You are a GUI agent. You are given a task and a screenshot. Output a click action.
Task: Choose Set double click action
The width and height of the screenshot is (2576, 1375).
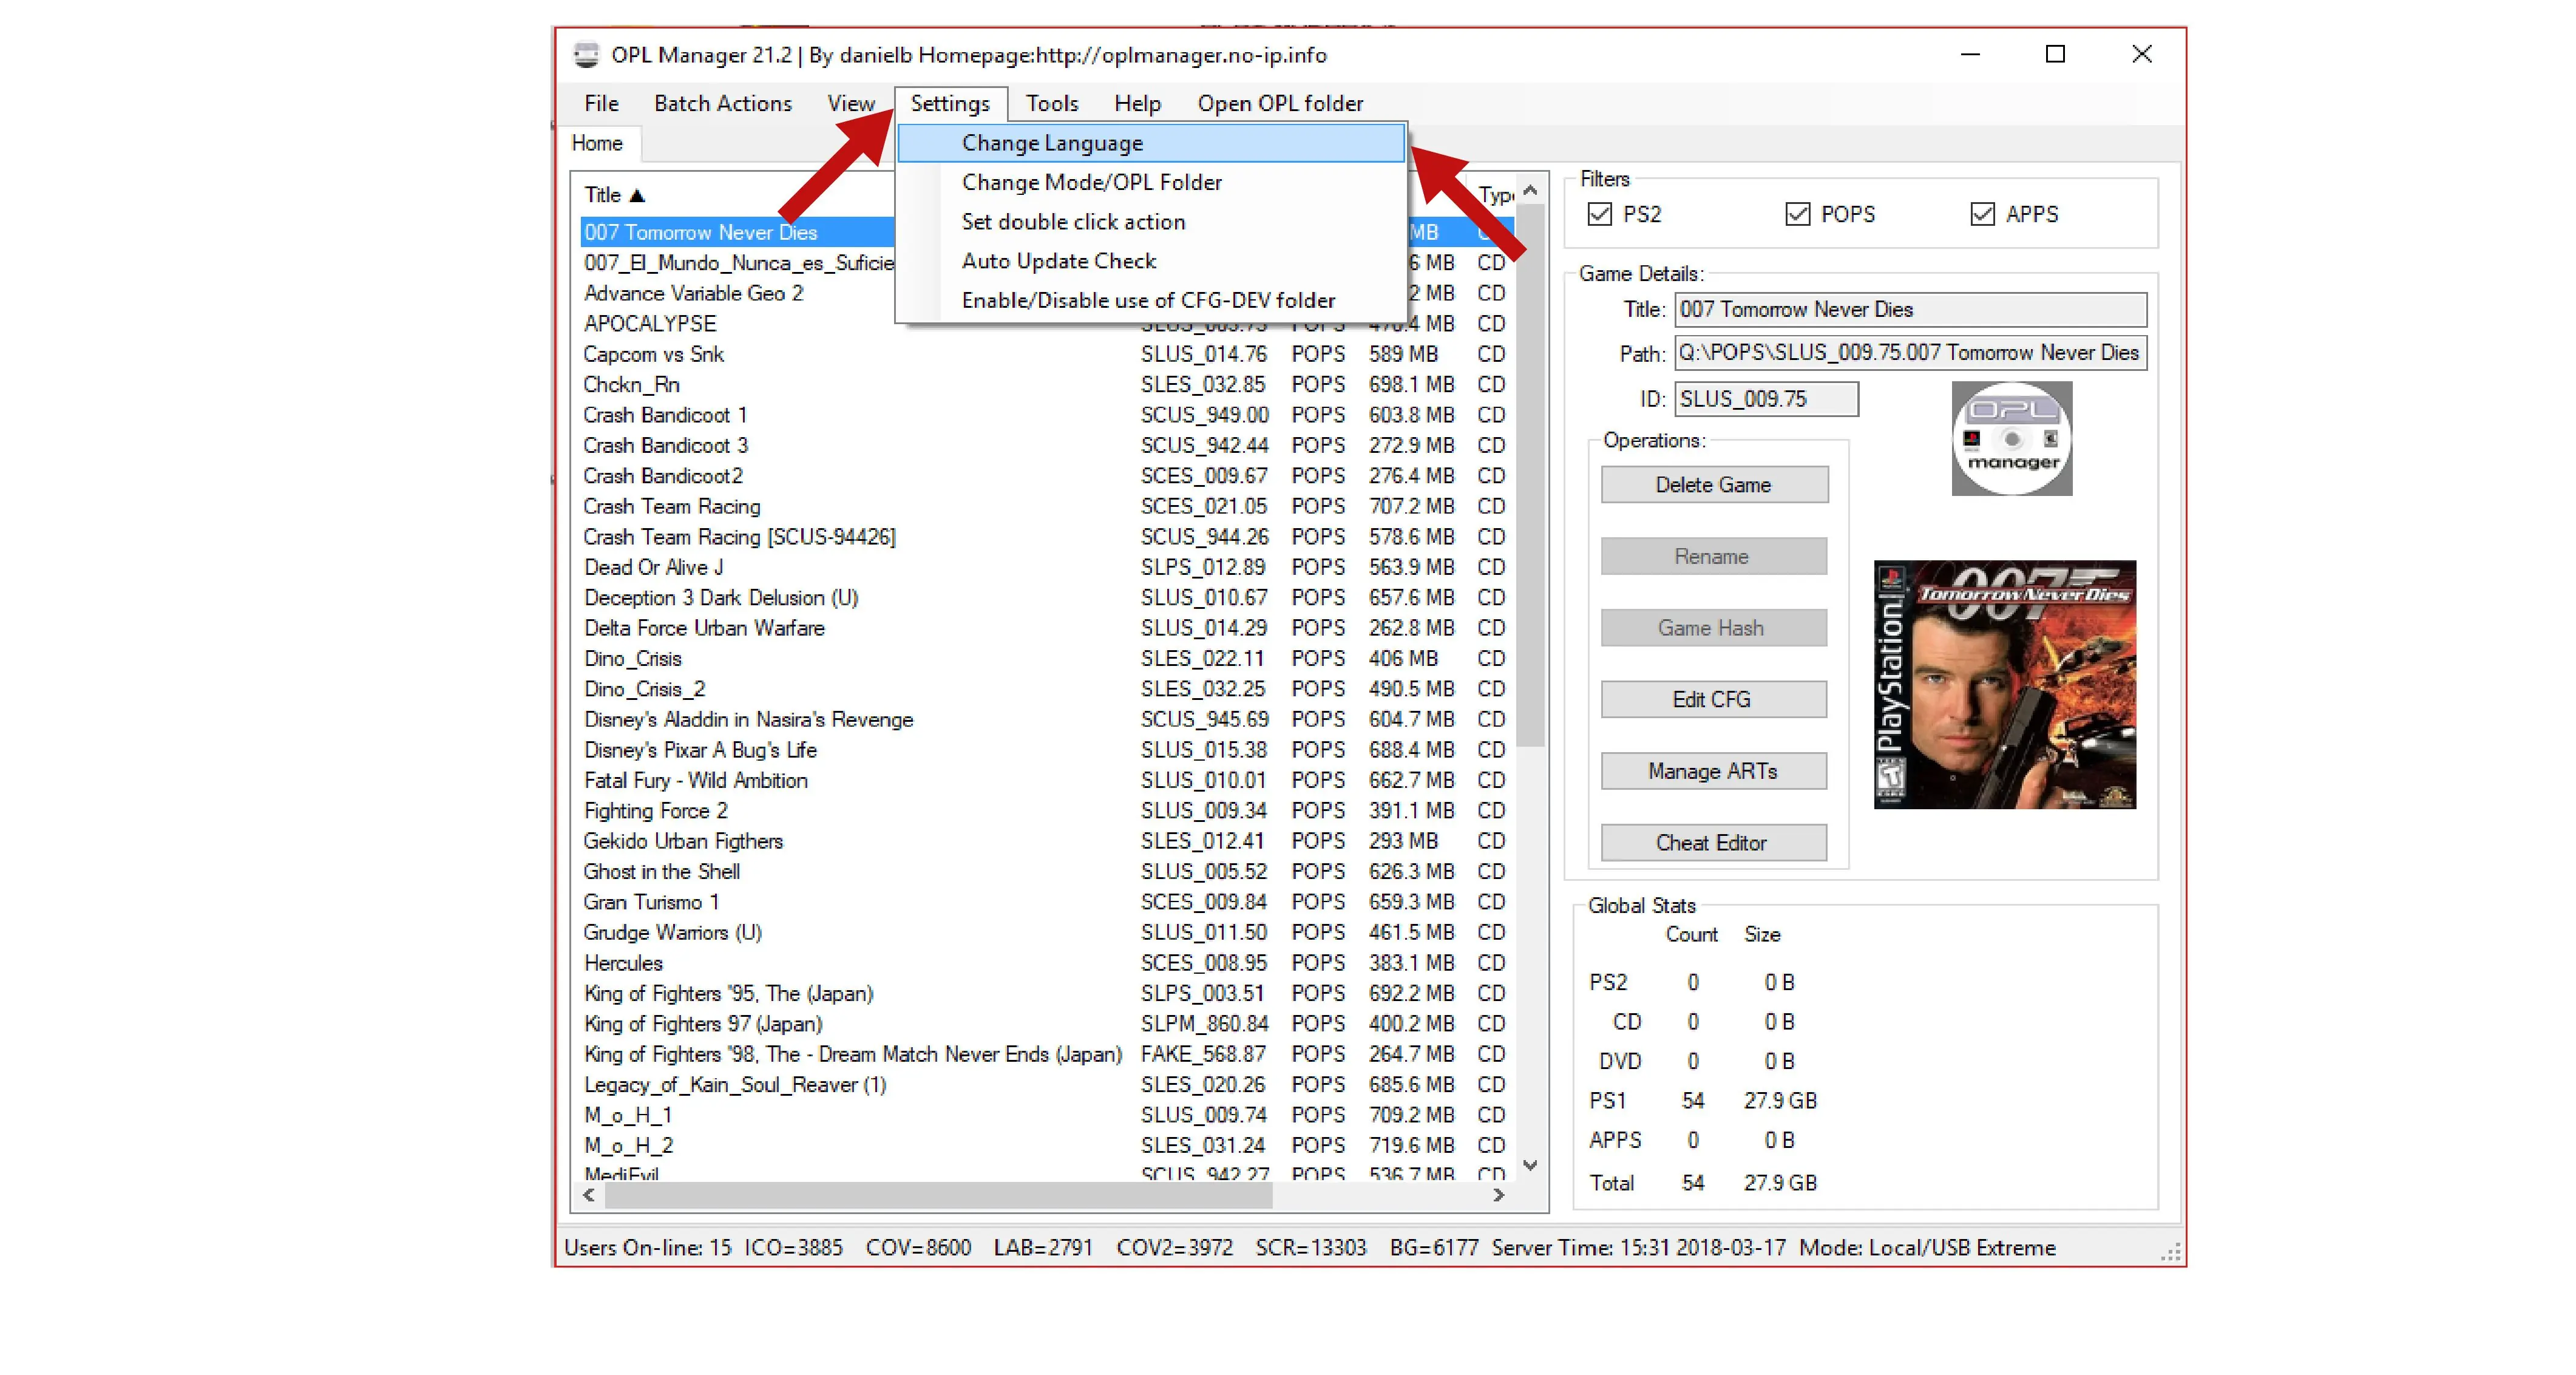1151,221
